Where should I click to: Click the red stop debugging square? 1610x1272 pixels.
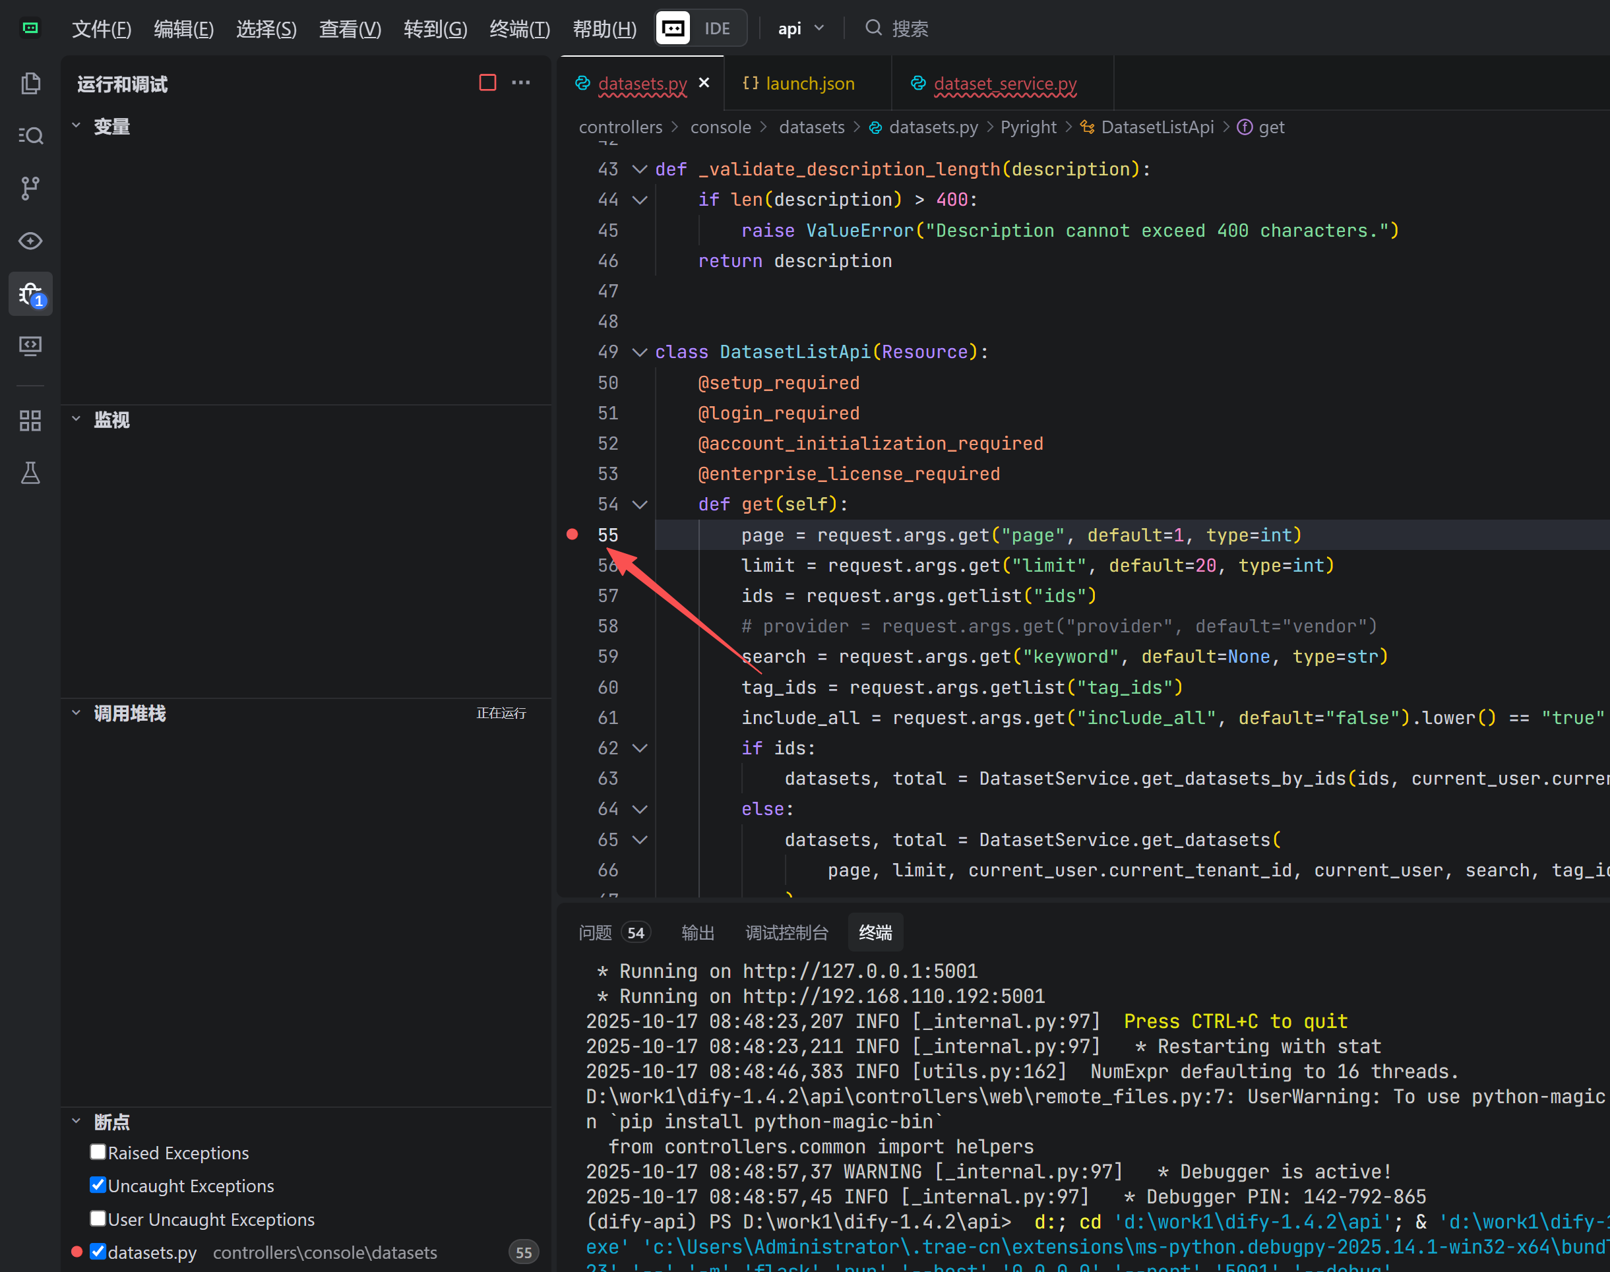tap(487, 82)
